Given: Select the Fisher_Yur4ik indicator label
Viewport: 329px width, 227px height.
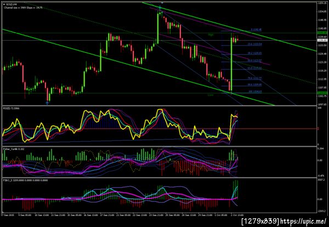Looking at the screenshot, I should coord(13,149).
